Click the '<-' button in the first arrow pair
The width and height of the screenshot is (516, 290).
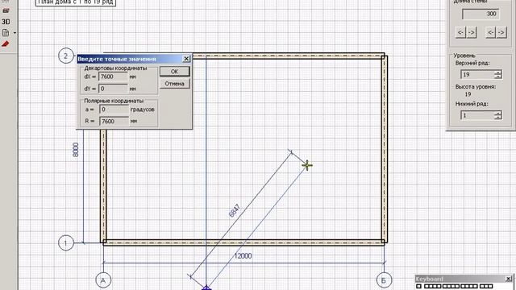click(460, 32)
